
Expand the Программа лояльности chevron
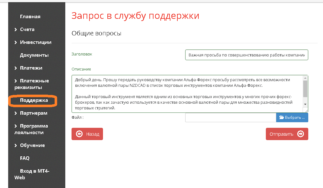coord(16,126)
